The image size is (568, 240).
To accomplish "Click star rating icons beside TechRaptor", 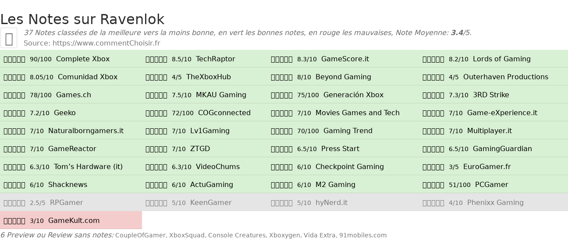I will (x=156, y=59).
